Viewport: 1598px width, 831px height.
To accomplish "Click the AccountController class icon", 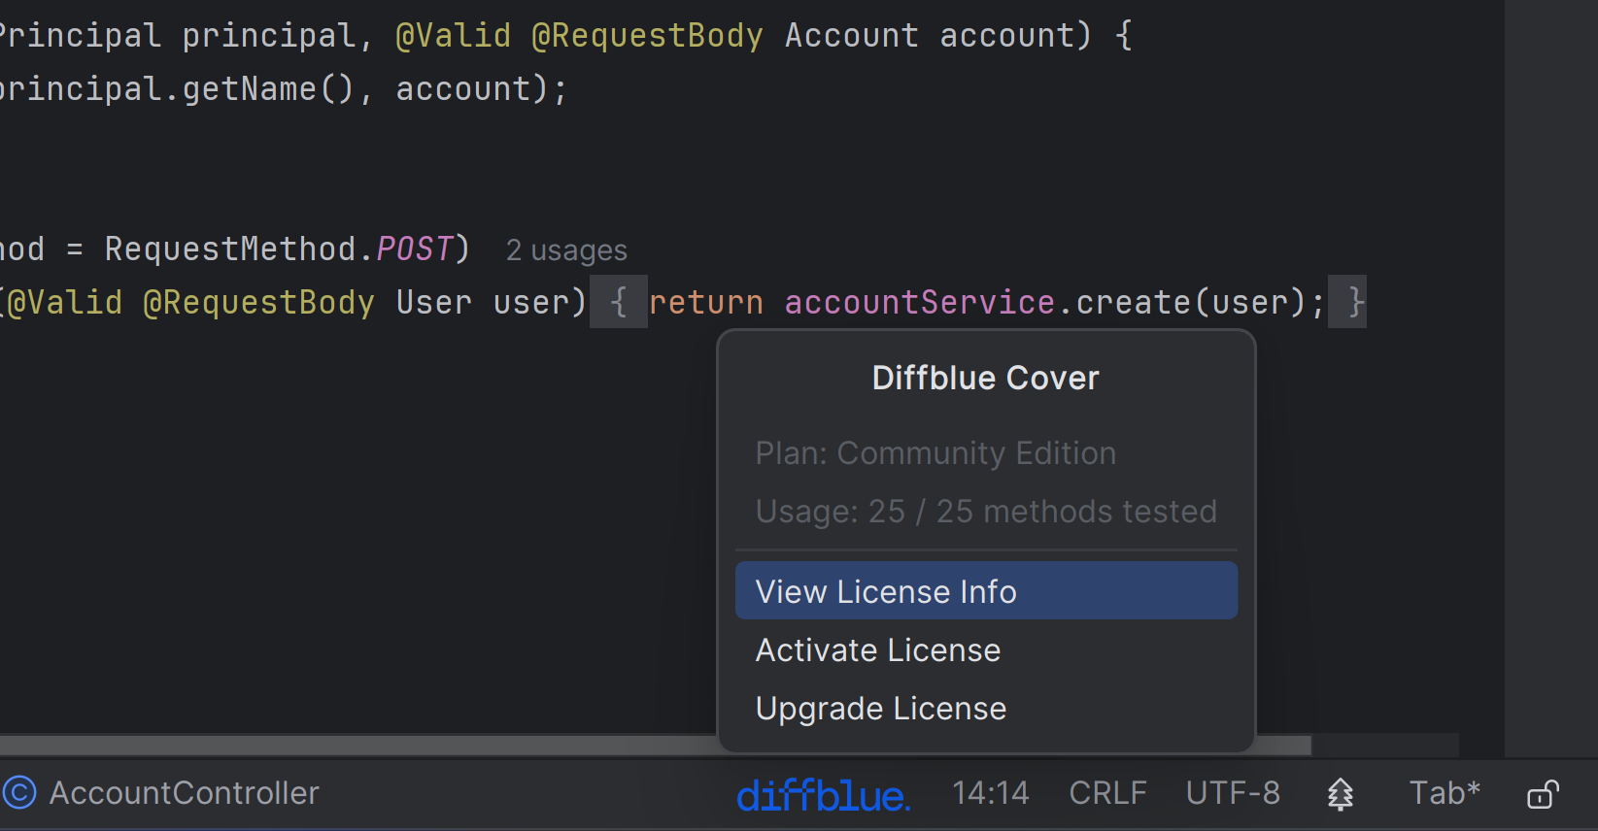I will (x=19, y=793).
